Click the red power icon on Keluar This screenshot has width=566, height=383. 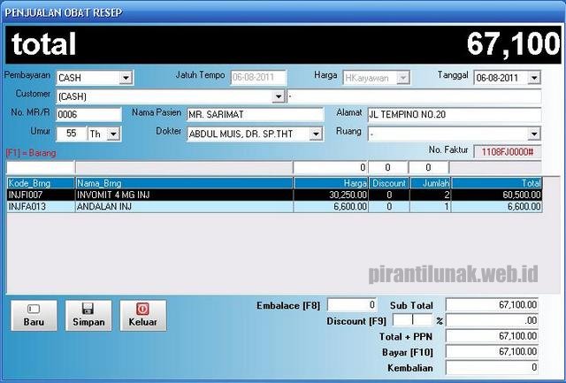(x=142, y=309)
